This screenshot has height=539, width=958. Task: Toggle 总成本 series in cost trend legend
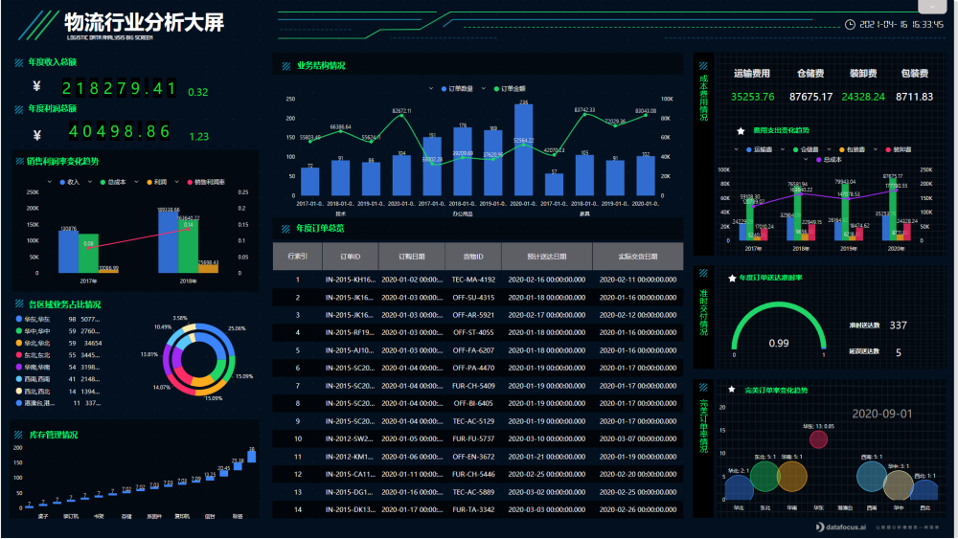click(820, 160)
